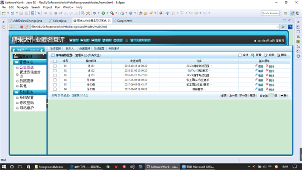
Task: Expand the address bar URL history dropdown
Action: pyautogui.click(x=277, y=27)
